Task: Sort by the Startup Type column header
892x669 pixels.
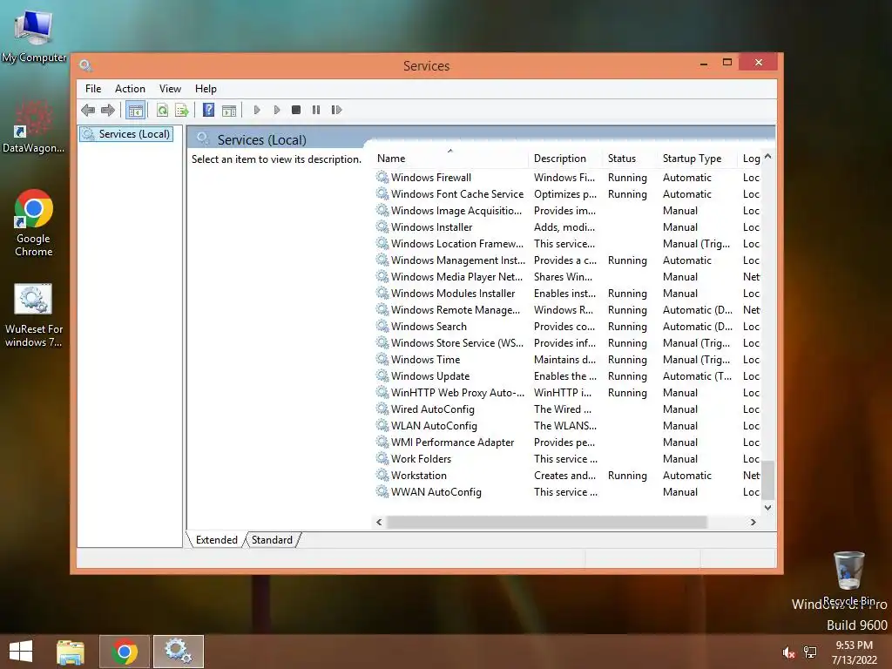Action: click(x=697, y=159)
